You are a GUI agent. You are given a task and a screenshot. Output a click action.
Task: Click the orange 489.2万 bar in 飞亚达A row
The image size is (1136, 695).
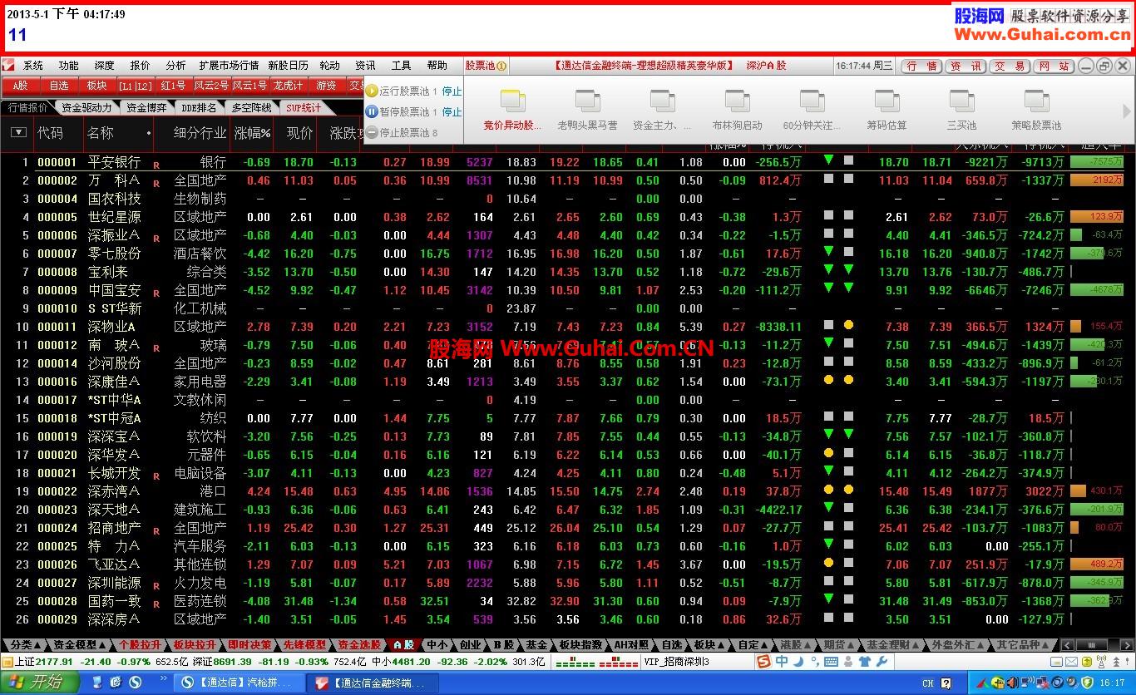point(1097,564)
